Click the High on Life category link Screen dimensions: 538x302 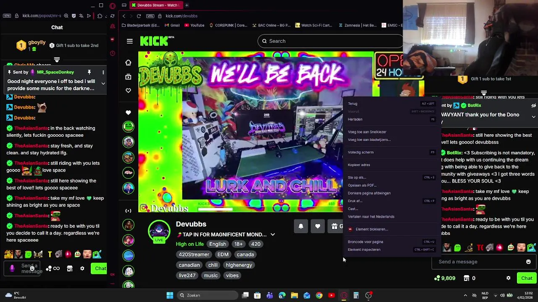point(190,244)
